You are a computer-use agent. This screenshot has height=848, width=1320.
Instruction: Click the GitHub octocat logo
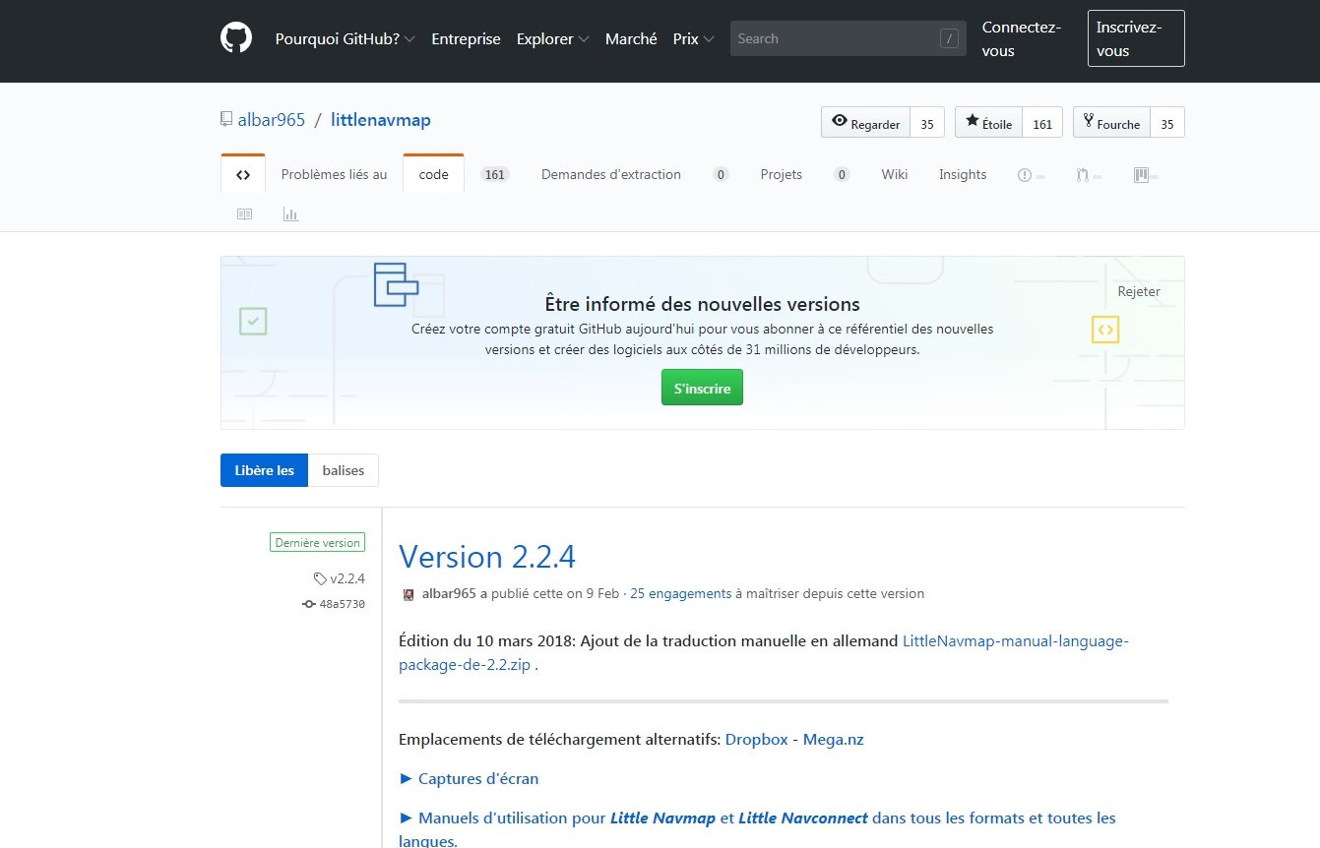click(236, 38)
